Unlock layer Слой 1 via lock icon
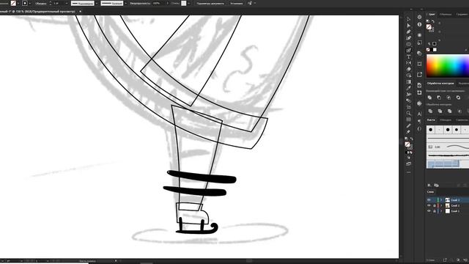The image size is (469, 264). point(435,211)
